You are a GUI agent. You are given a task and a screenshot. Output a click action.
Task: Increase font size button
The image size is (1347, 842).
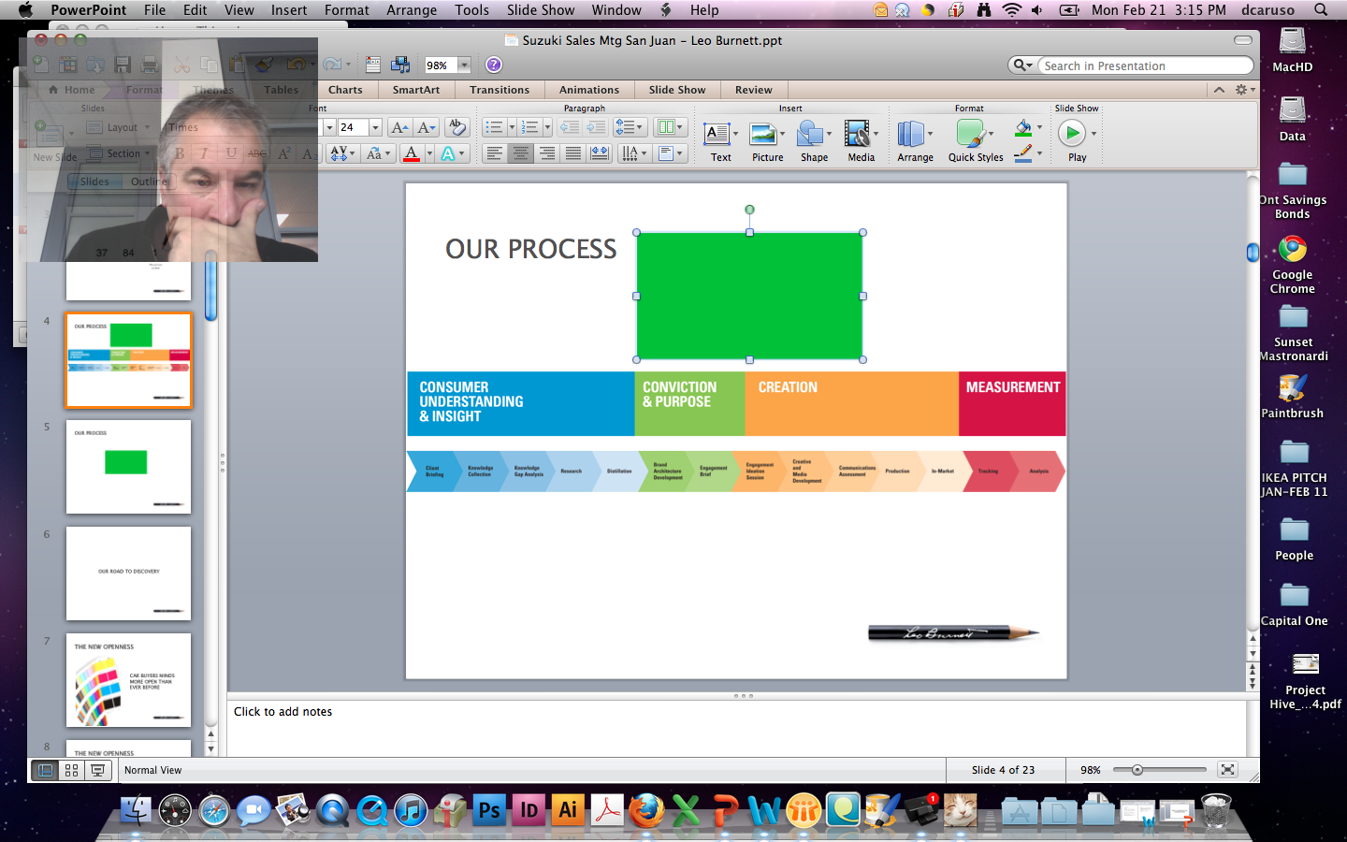tap(399, 127)
